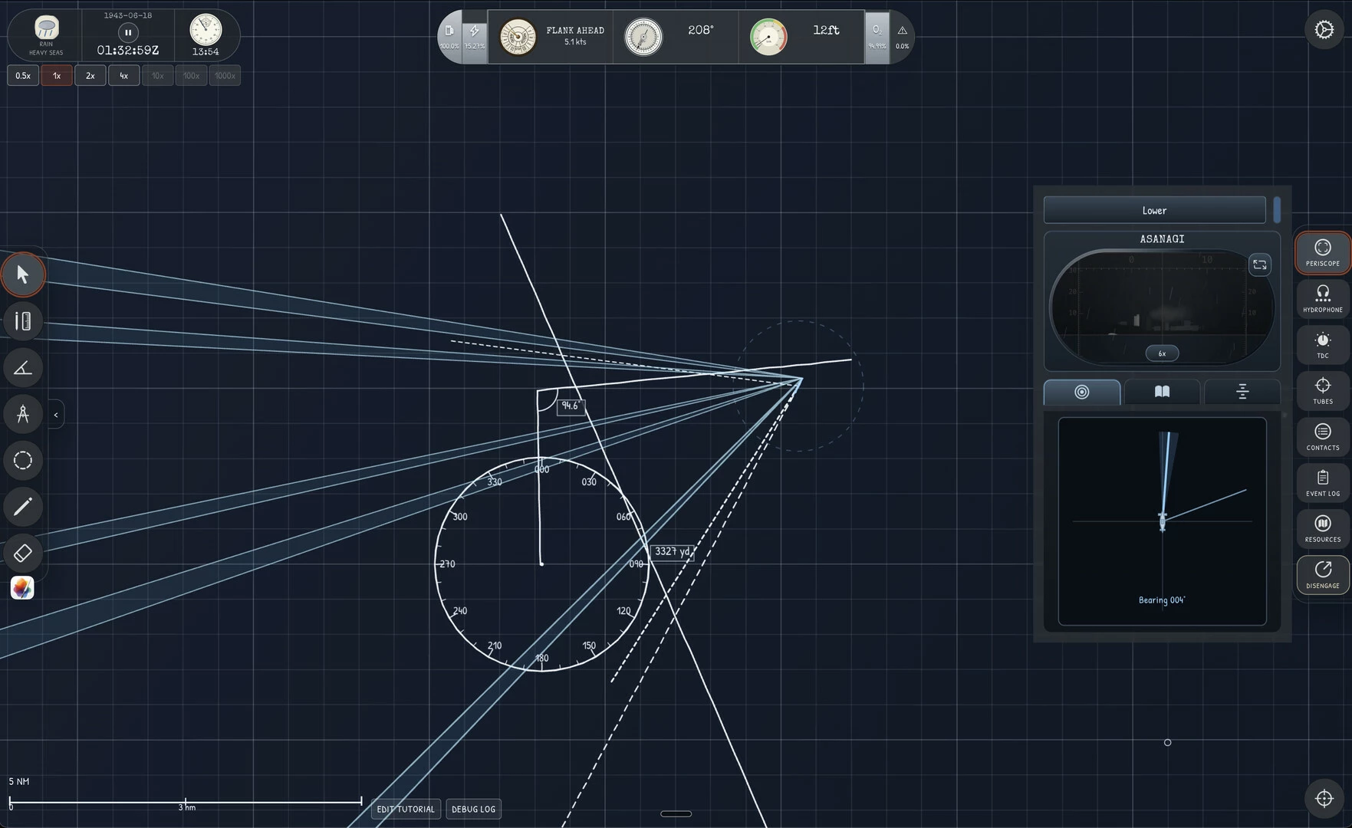Center map on own ship crosshair
Screen dimensions: 1352x828
[x=1324, y=798]
